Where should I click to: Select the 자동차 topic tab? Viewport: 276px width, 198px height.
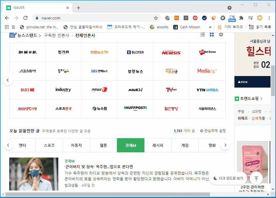[77, 145]
